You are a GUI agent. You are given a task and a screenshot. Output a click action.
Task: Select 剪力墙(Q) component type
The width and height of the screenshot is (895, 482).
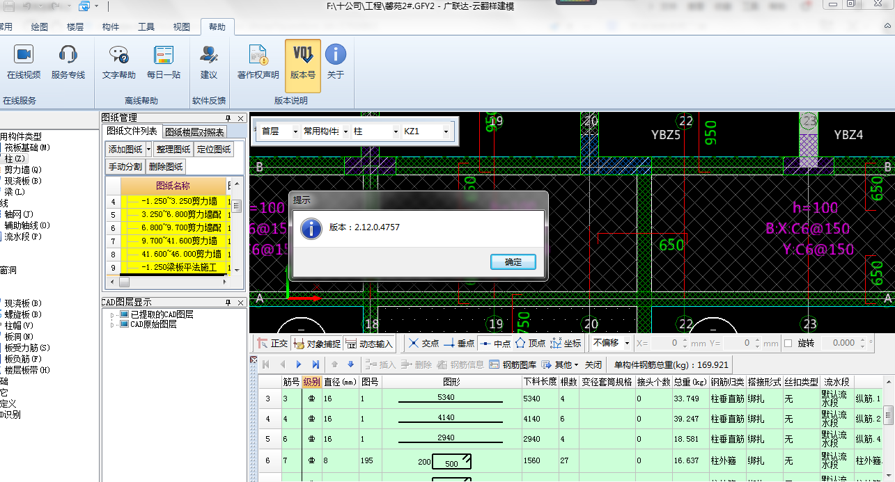coord(23,169)
